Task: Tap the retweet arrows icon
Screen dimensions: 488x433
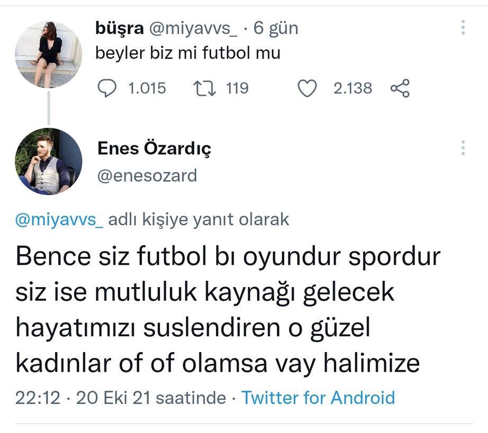Action: coord(204,88)
